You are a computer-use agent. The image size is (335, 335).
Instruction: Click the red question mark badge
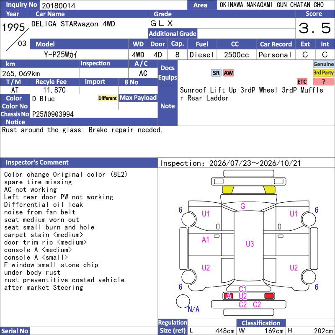point(323,82)
